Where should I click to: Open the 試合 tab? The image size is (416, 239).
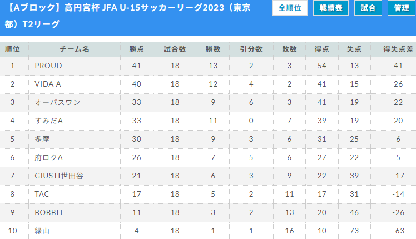(x=368, y=8)
